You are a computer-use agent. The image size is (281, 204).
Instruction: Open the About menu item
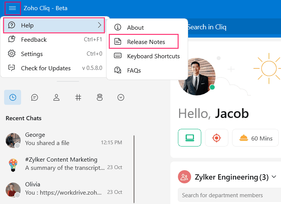pos(135,27)
